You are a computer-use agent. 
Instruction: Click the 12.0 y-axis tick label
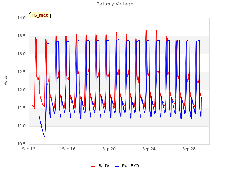click(x=22, y=90)
